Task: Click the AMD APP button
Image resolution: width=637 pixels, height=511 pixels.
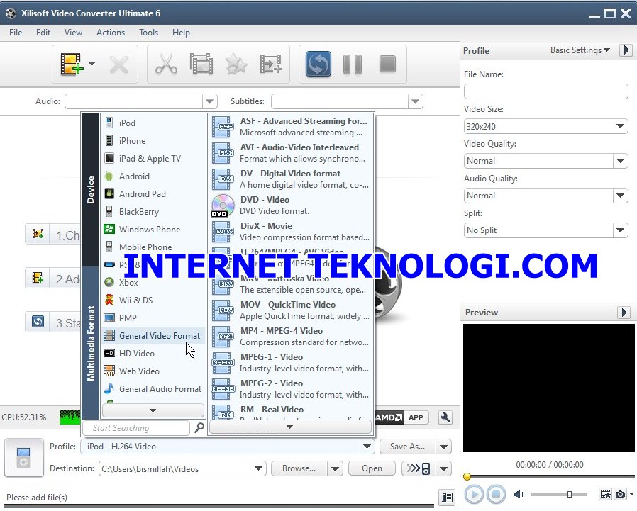Action: point(401,417)
